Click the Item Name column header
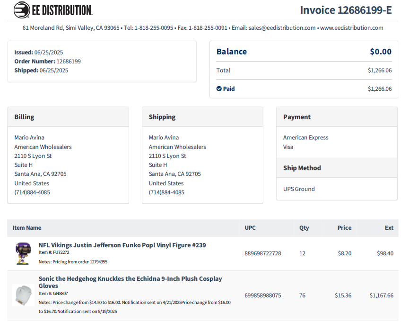The width and height of the screenshot is (409, 330). [27, 228]
